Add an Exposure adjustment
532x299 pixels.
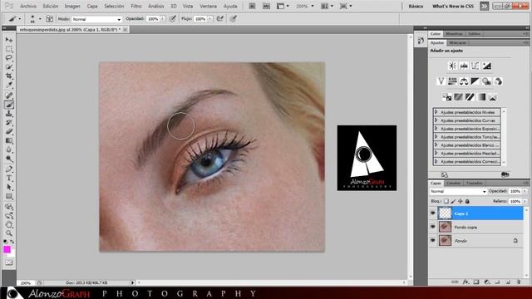pyautogui.click(x=487, y=66)
